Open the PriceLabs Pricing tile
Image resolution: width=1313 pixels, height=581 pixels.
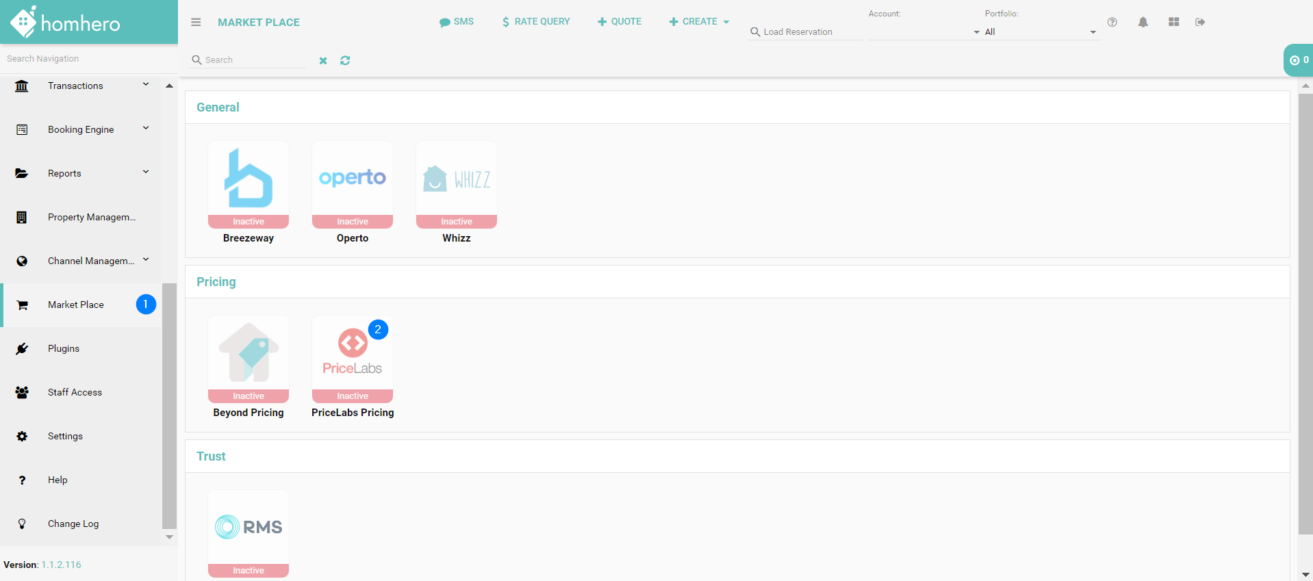[353, 359]
